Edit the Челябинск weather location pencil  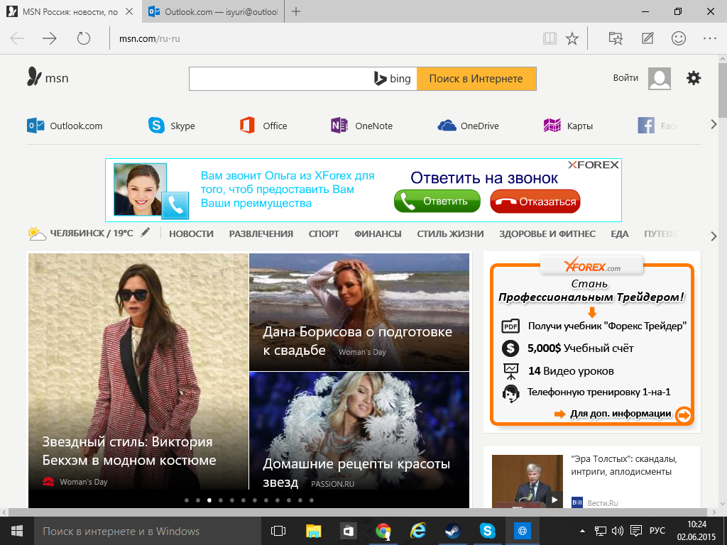tap(146, 233)
